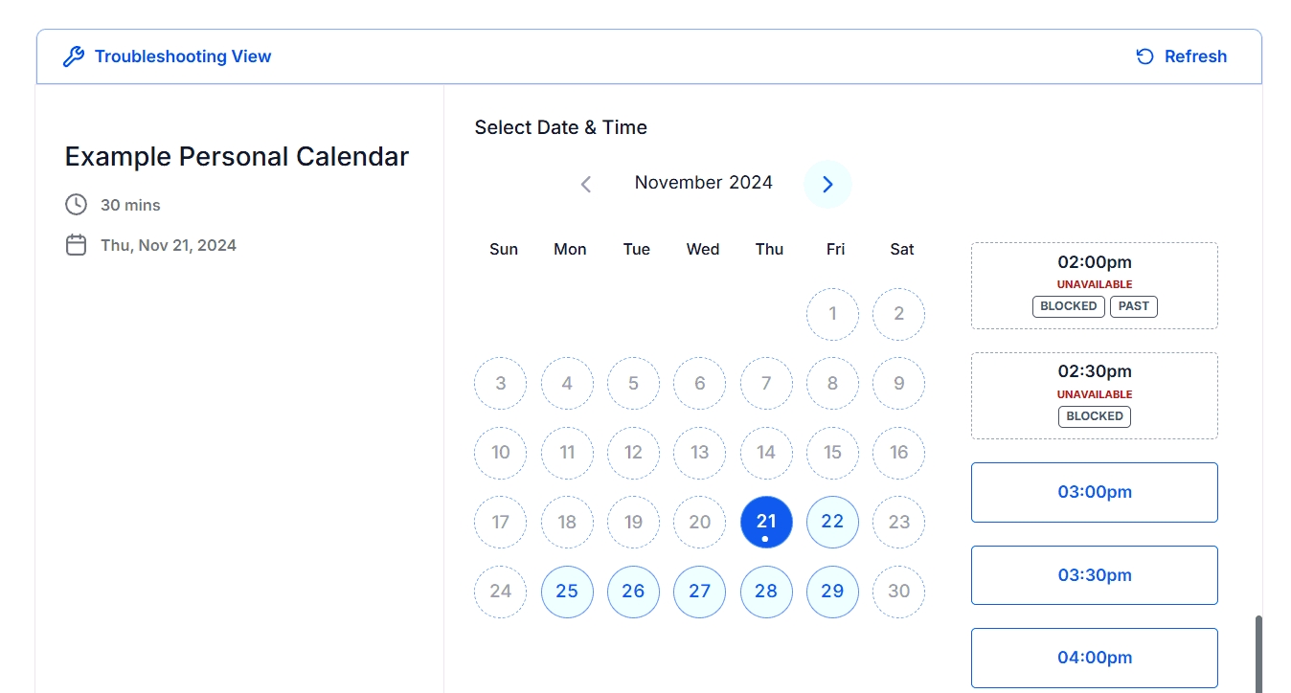Click the clock icon beside 30 mins
This screenshot has width=1291, height=693.
pyautogui.click(x=76, y=205)
